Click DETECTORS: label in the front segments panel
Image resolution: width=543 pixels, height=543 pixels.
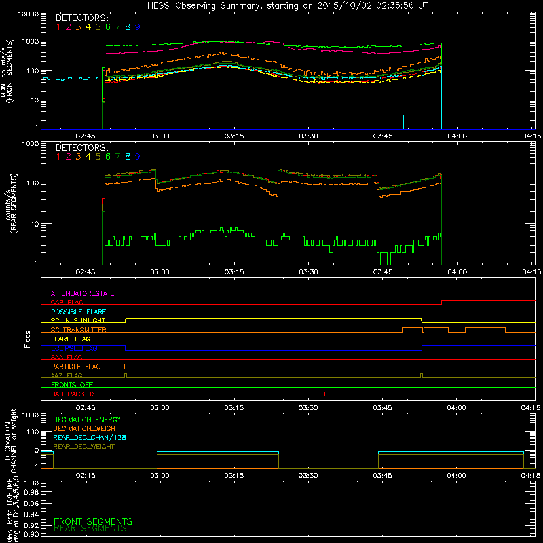82,18
